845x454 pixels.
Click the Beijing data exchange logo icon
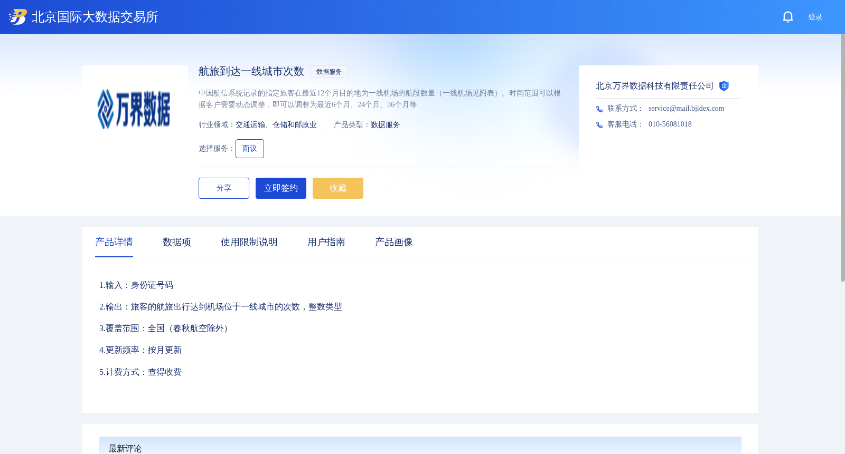pyautogui.click(x=17, y=17)
